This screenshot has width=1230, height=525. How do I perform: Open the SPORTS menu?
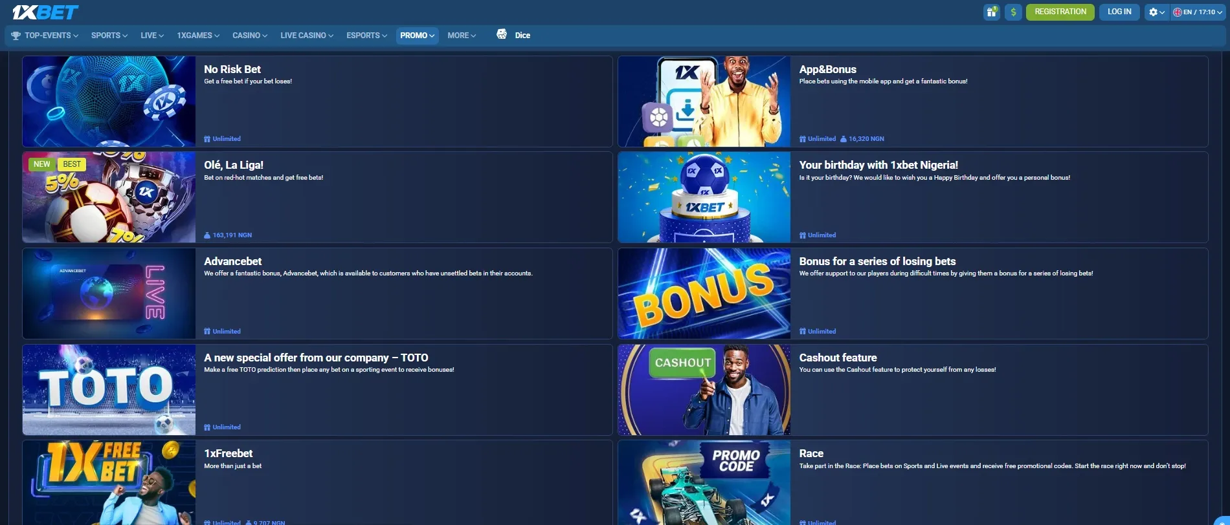coord(109,36)
